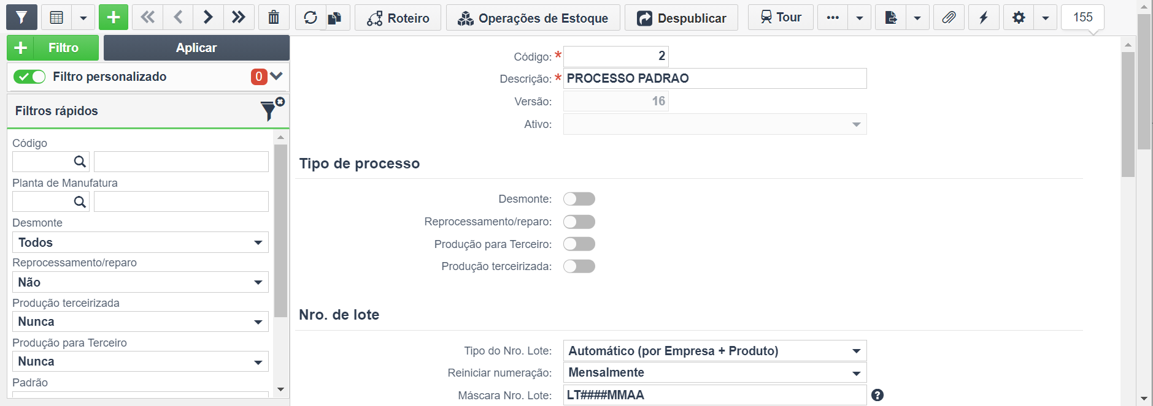Open the Roteiro toolbar item
The width and height of the screenshot is (1153, 406).
coord(398,18)
